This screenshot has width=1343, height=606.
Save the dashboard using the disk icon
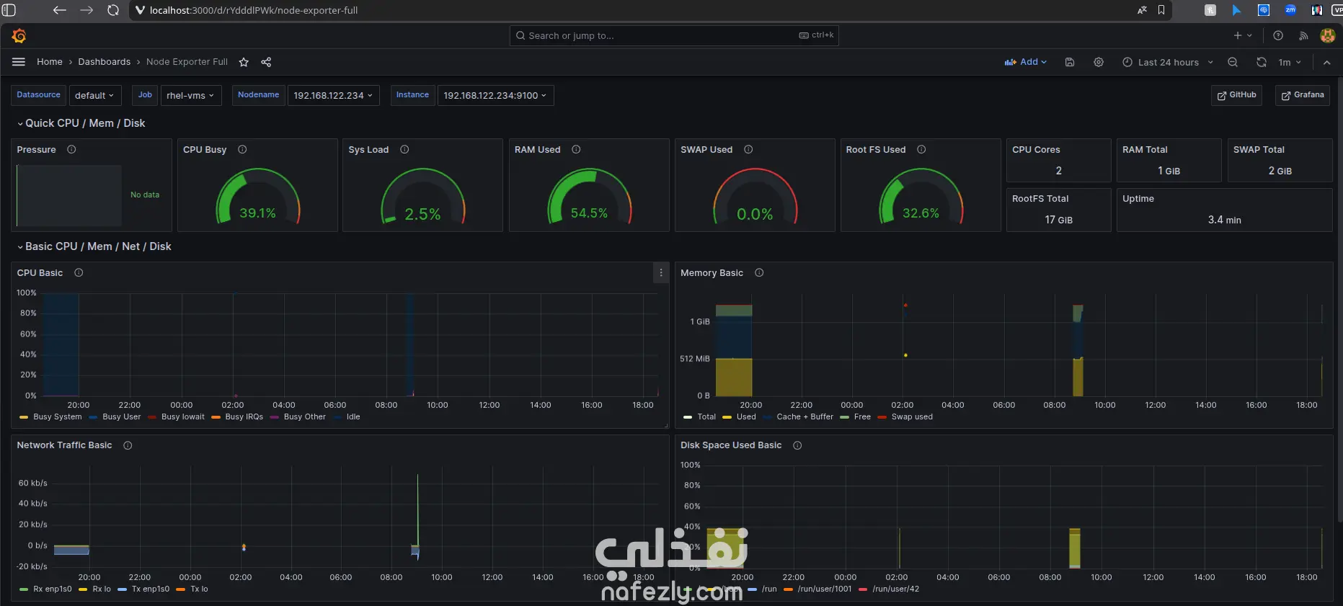tap(1070, 62)
